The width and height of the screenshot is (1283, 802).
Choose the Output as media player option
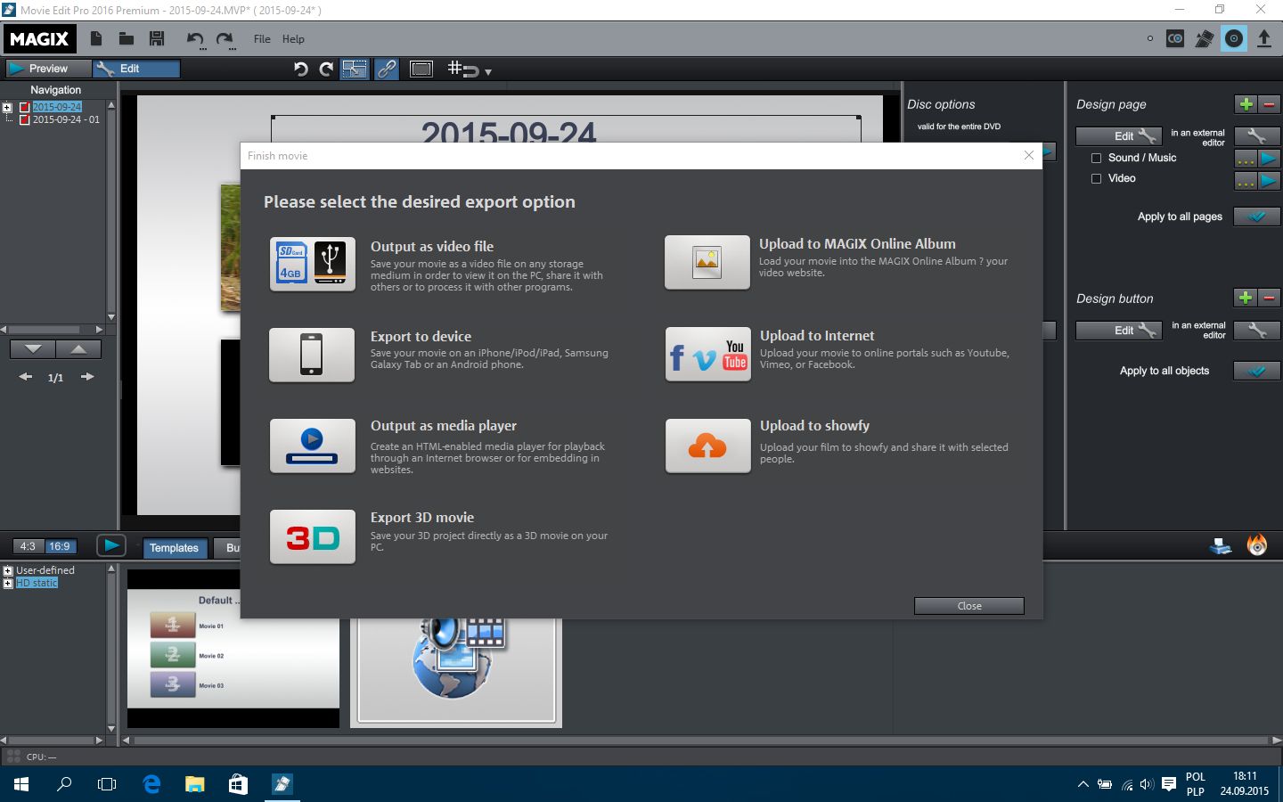pyautogui.click(x=312, y=446)
